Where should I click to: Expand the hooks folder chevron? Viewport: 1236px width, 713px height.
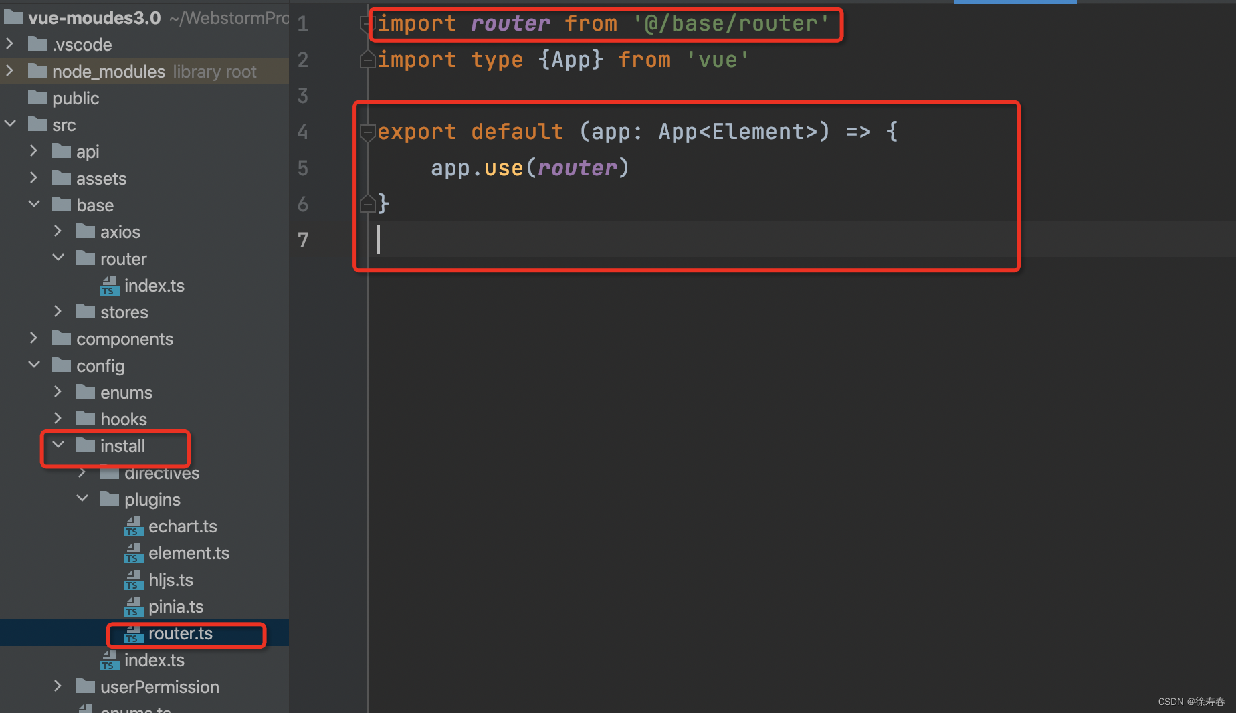(x=58, y=419)
